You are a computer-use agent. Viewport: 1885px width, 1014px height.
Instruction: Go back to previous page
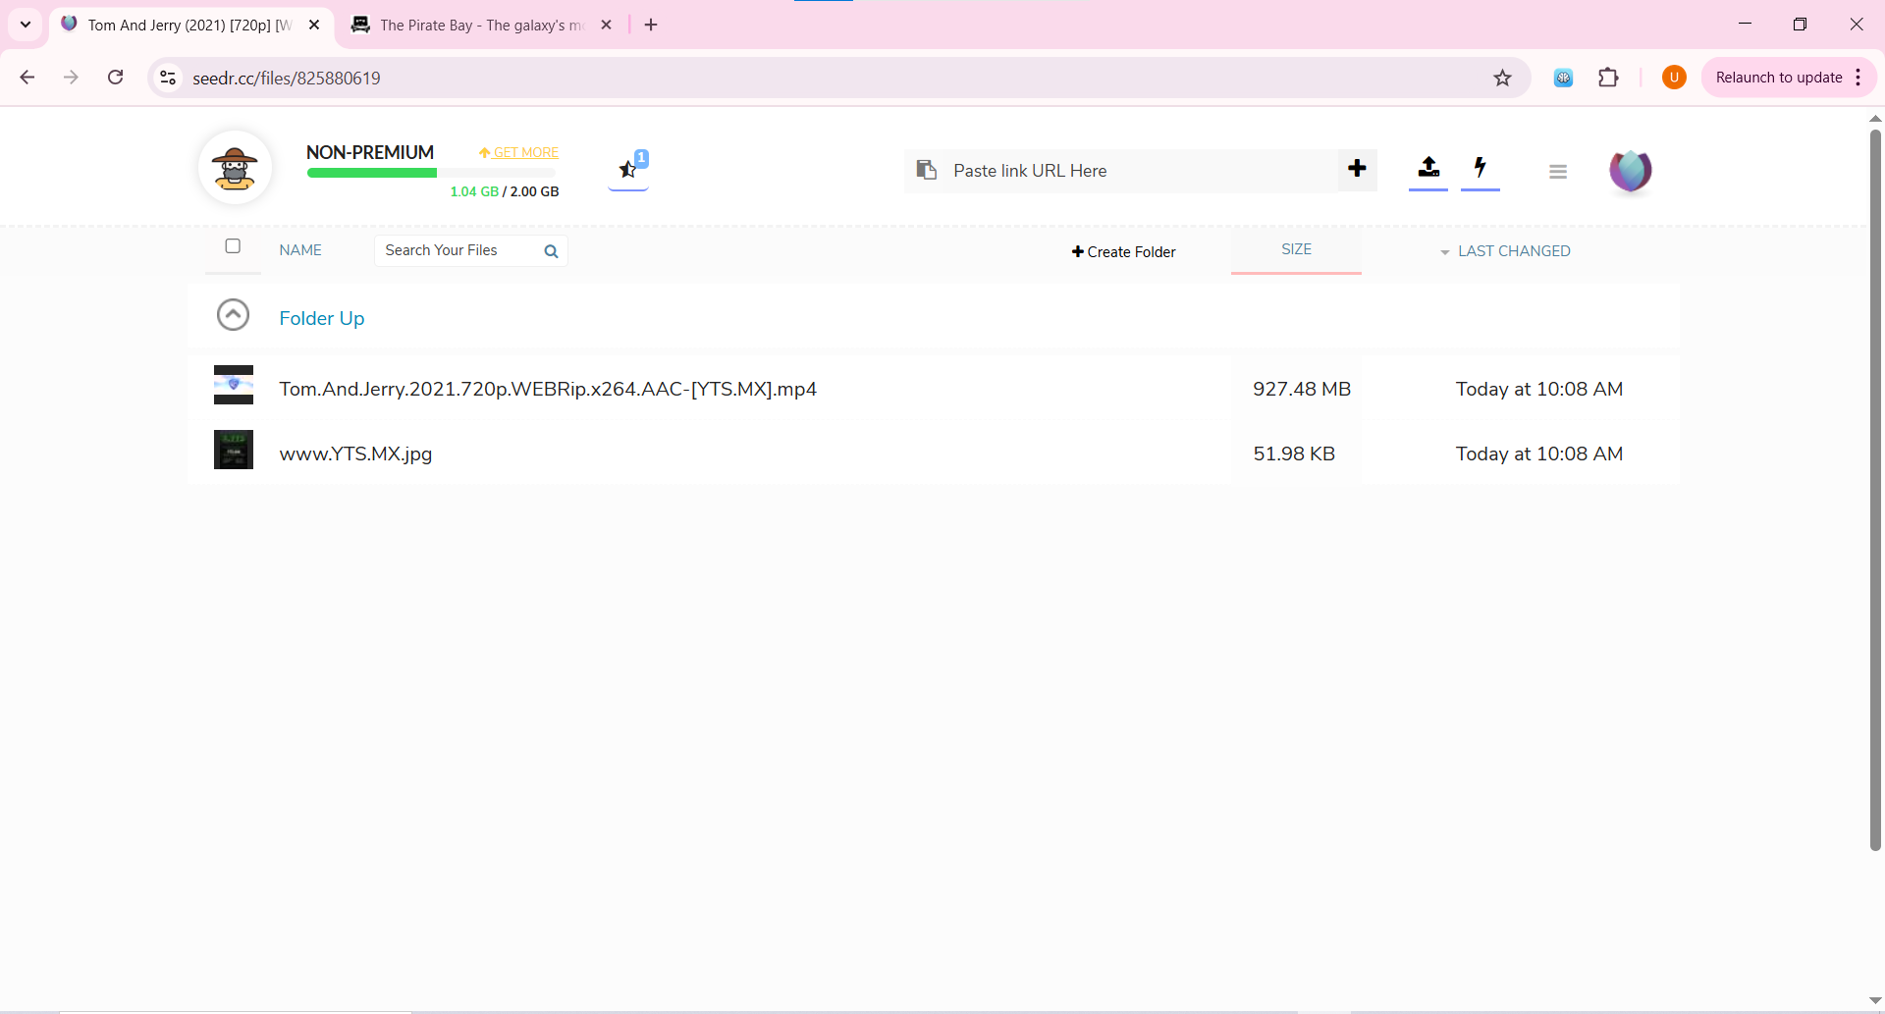27,78
